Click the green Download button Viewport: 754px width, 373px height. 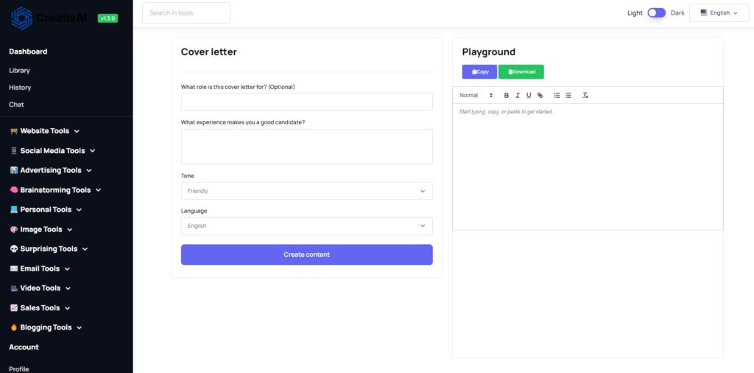521,71
